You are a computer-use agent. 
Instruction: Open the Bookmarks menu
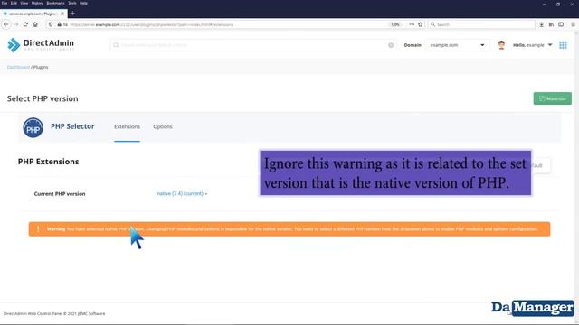[x=55, y=3]
